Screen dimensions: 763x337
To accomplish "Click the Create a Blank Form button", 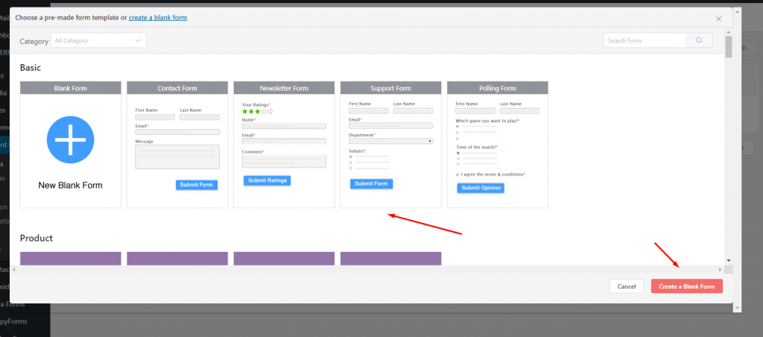I will (x=686, y=286).
